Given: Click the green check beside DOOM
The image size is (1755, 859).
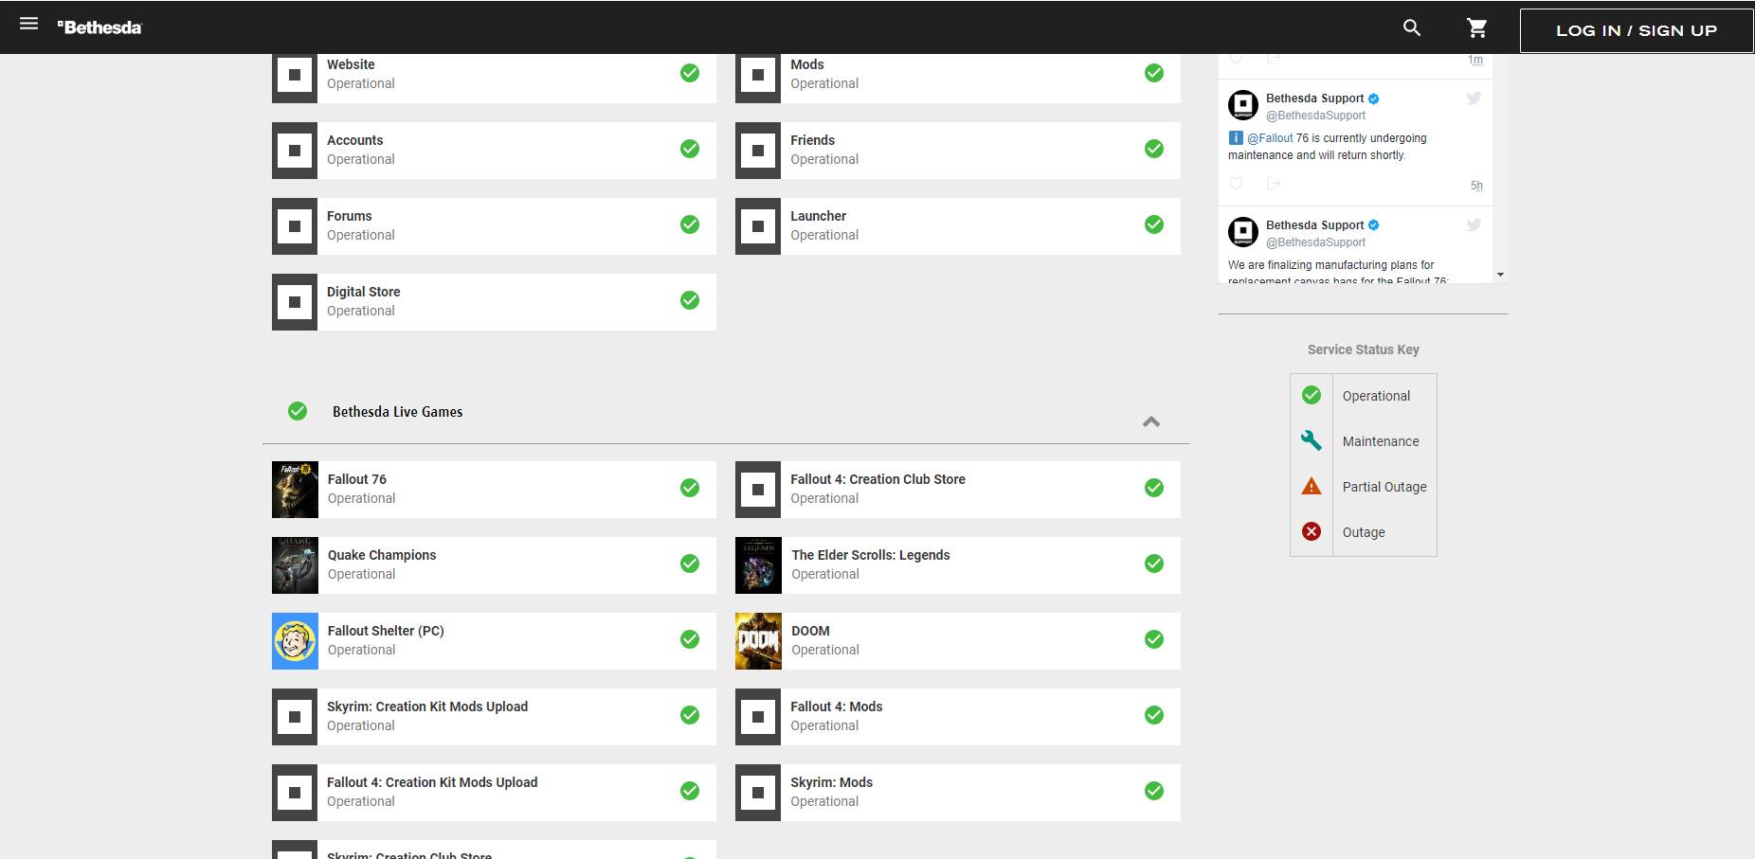Looking at the screenshot, I should (1154, 639).
